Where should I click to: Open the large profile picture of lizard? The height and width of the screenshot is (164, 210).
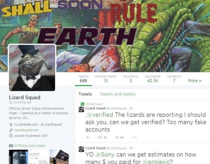(32, 68)
